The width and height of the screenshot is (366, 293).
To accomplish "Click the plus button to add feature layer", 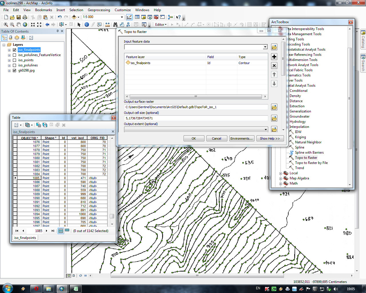I will coord(274,57).
